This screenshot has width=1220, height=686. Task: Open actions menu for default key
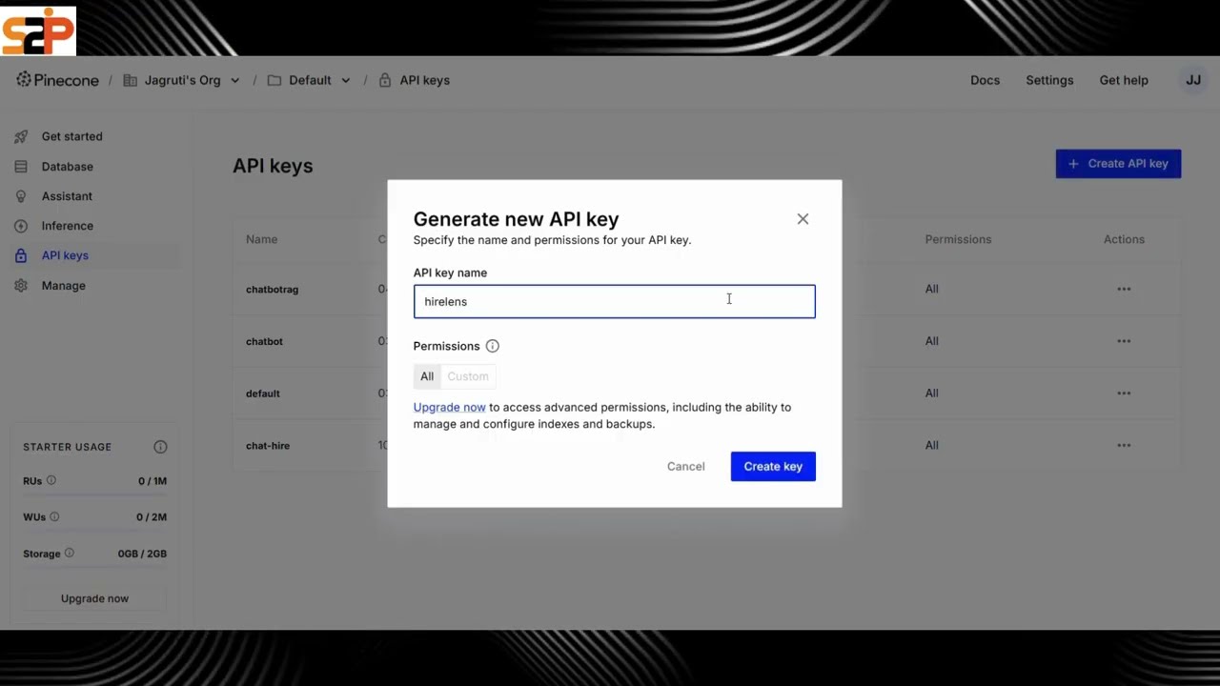1124,393
